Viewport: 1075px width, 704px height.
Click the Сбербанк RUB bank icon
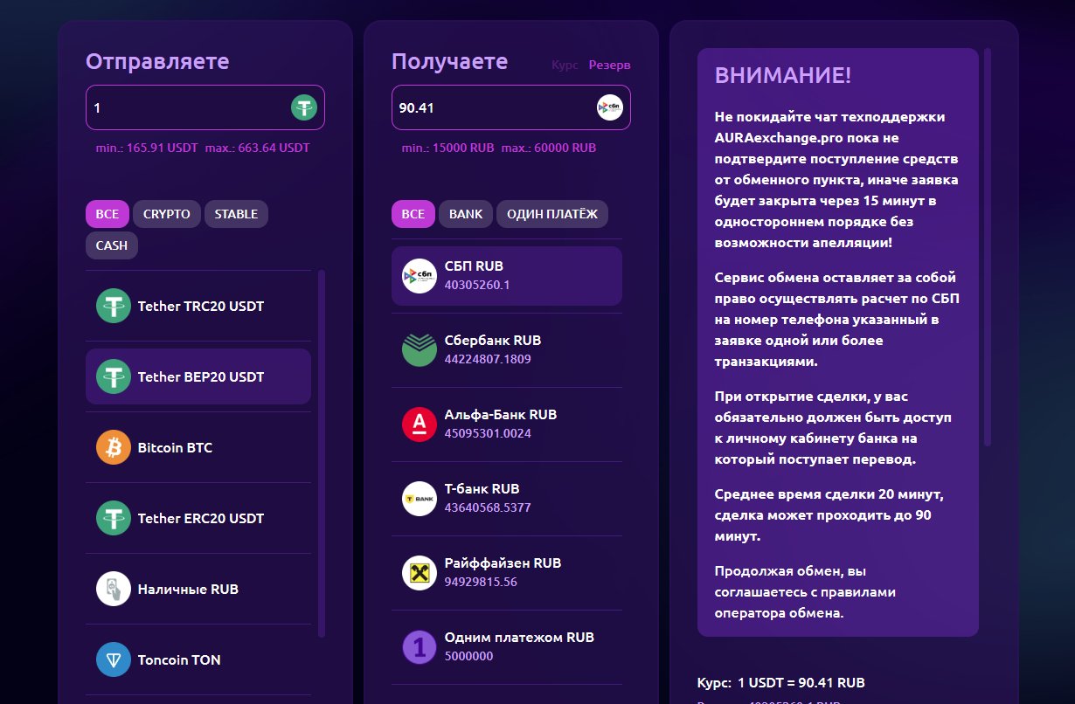419,348
